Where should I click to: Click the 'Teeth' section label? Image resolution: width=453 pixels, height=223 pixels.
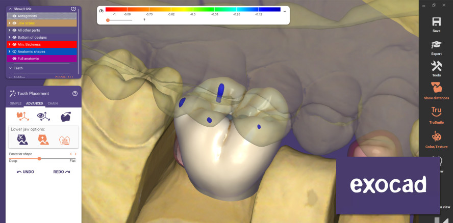coord(18,68)
